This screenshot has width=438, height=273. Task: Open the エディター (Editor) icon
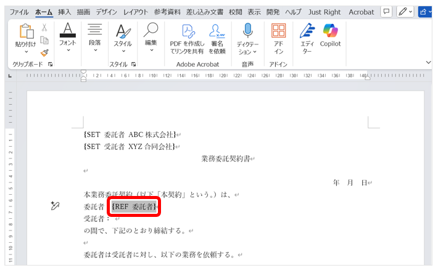[x=307, y=31]
